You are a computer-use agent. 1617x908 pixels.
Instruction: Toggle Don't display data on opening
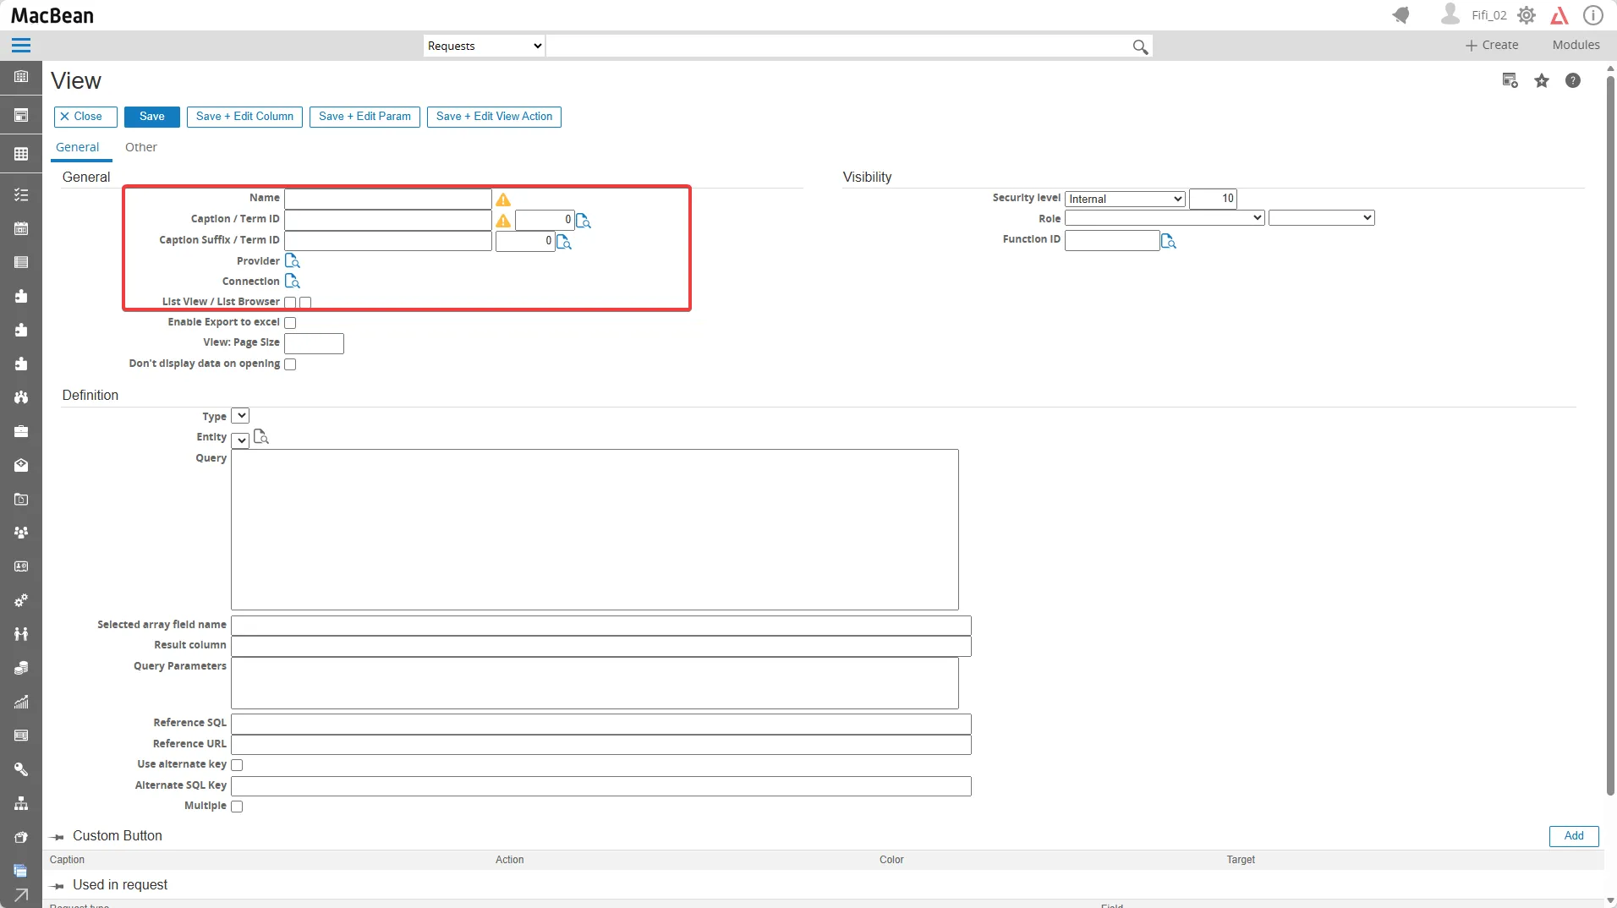click(x=290, y=364)
